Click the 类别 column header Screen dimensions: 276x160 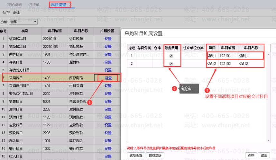25,31
